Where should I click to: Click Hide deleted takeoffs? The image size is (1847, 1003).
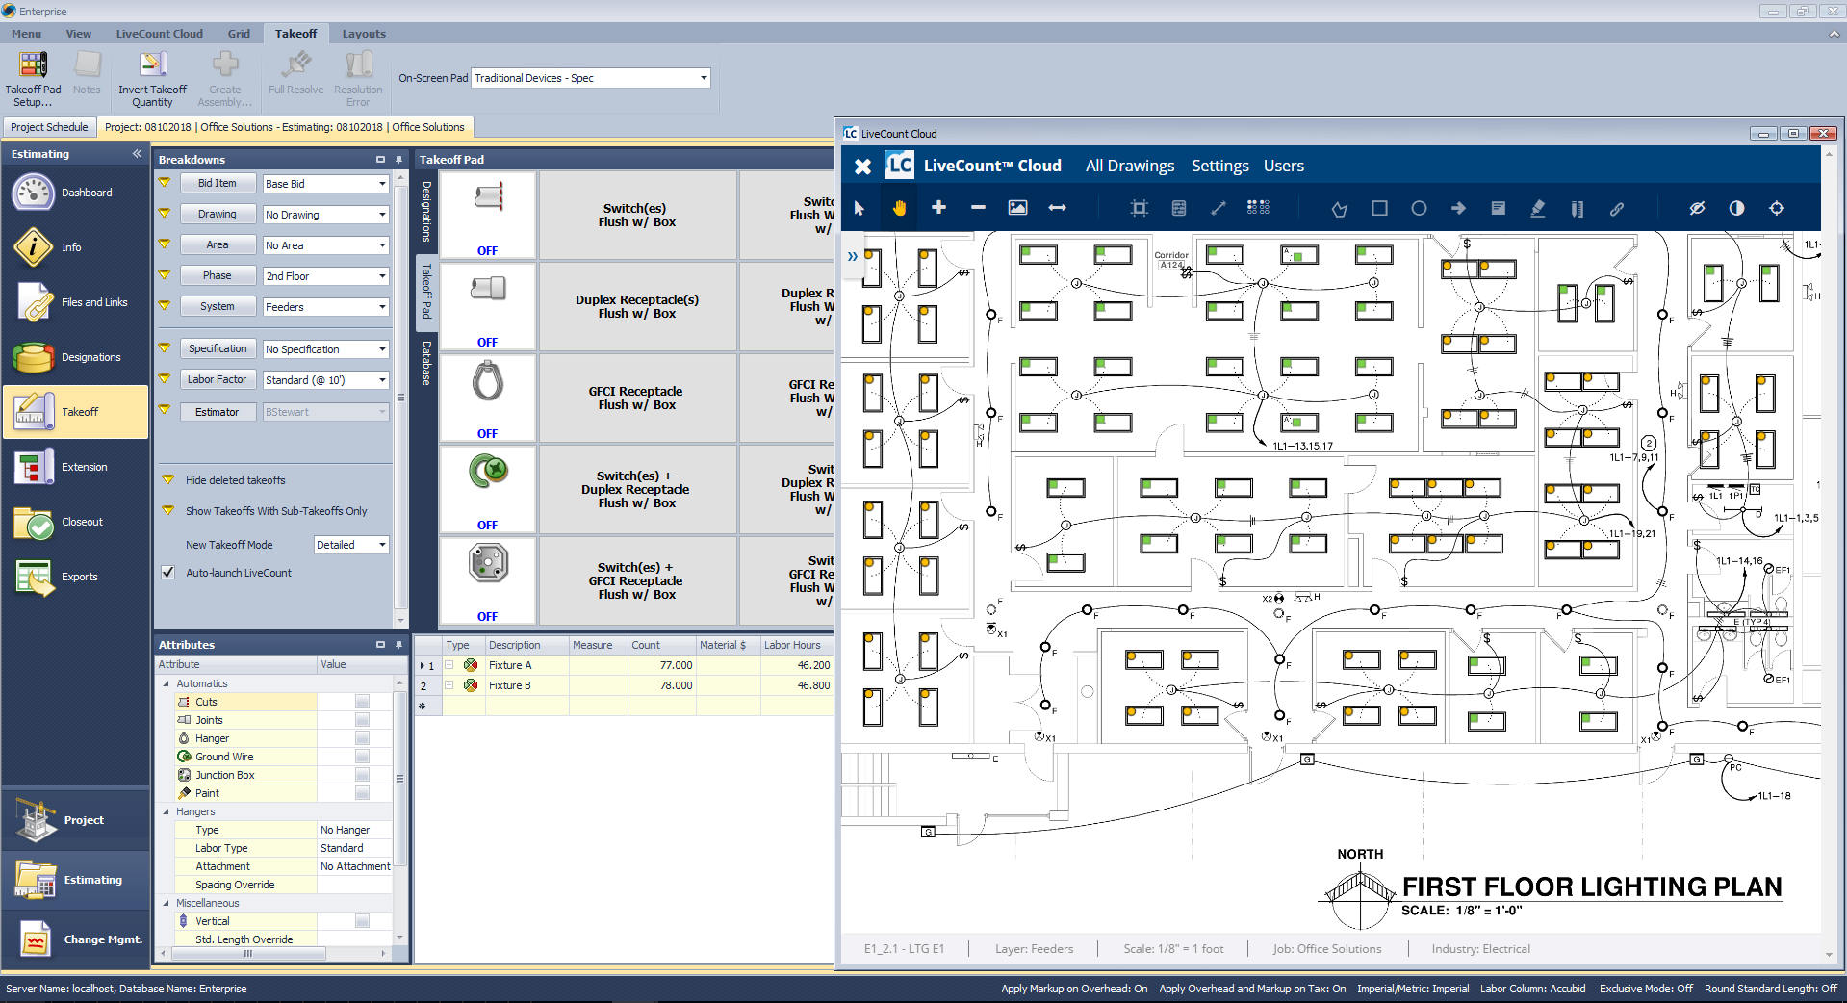(235, 479)
